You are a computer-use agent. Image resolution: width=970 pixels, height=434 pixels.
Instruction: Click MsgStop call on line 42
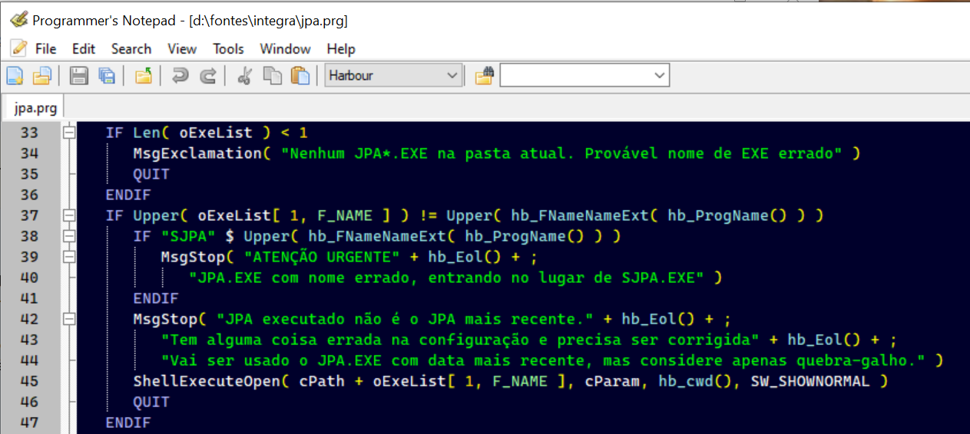[x=165, y=319]
